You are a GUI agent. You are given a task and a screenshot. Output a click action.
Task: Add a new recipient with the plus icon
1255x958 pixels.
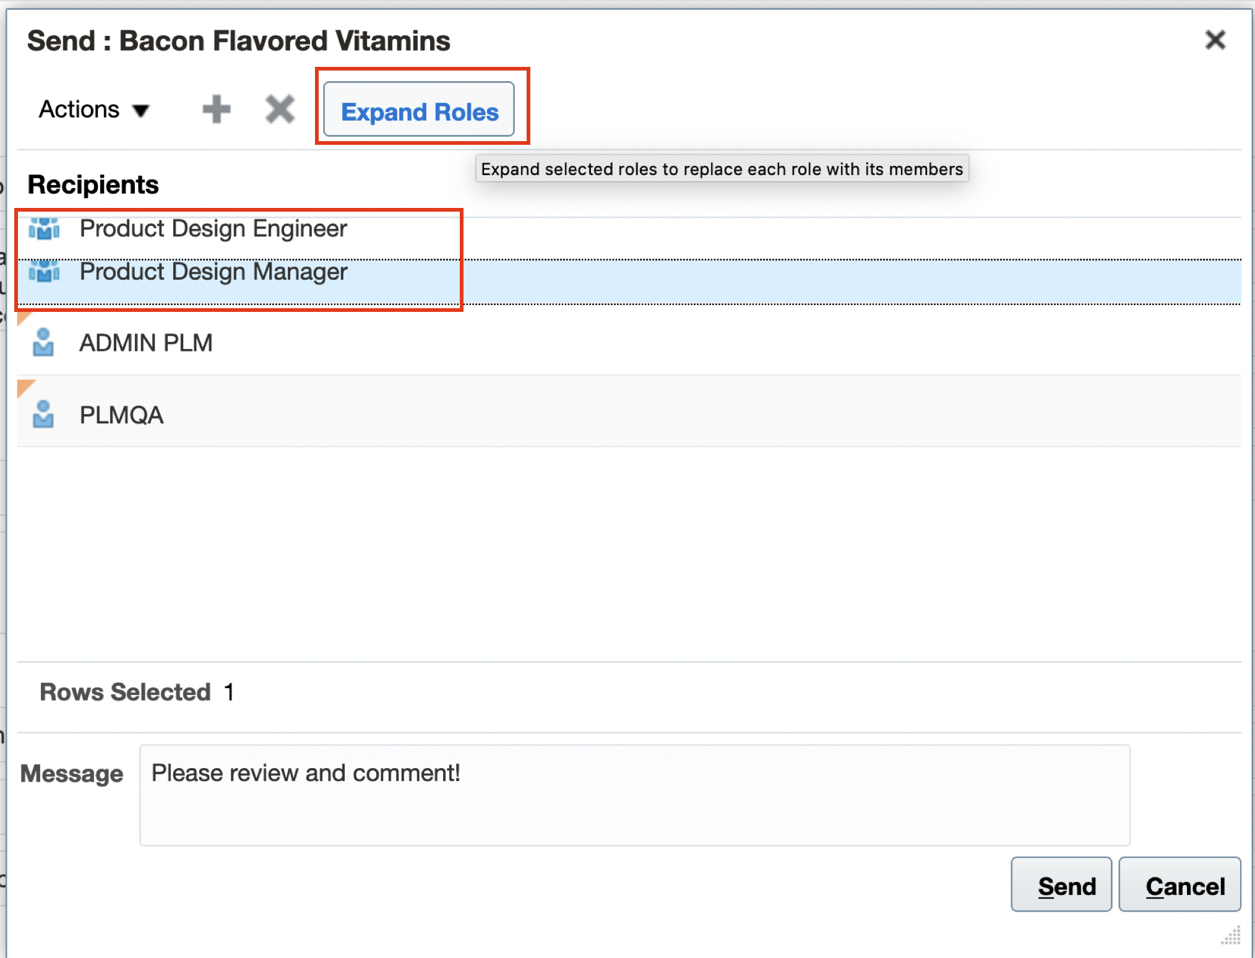pos(217,109)
